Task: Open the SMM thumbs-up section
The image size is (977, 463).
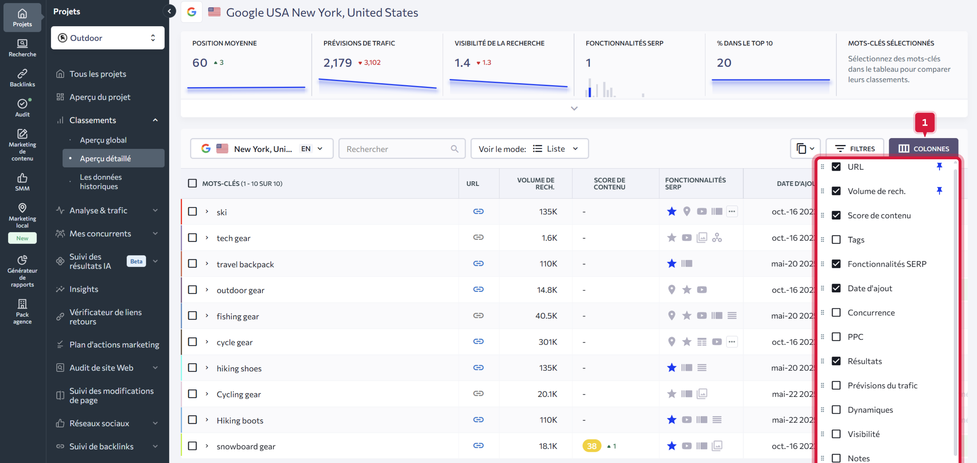Action: tap(23, 182)
